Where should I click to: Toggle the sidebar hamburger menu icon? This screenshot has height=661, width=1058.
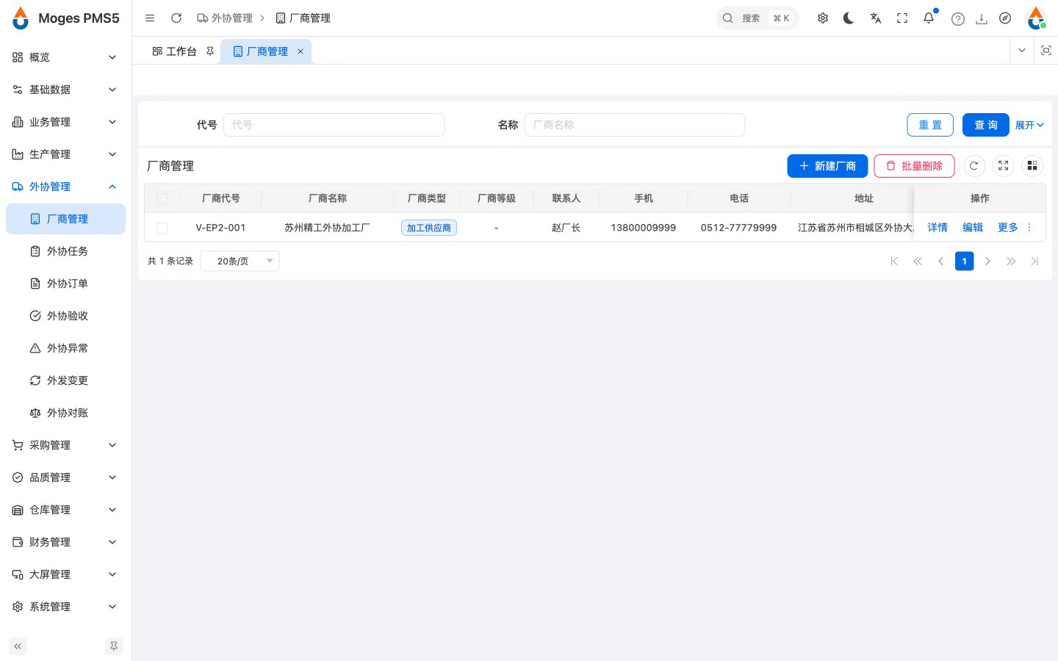tap(150, 18)
